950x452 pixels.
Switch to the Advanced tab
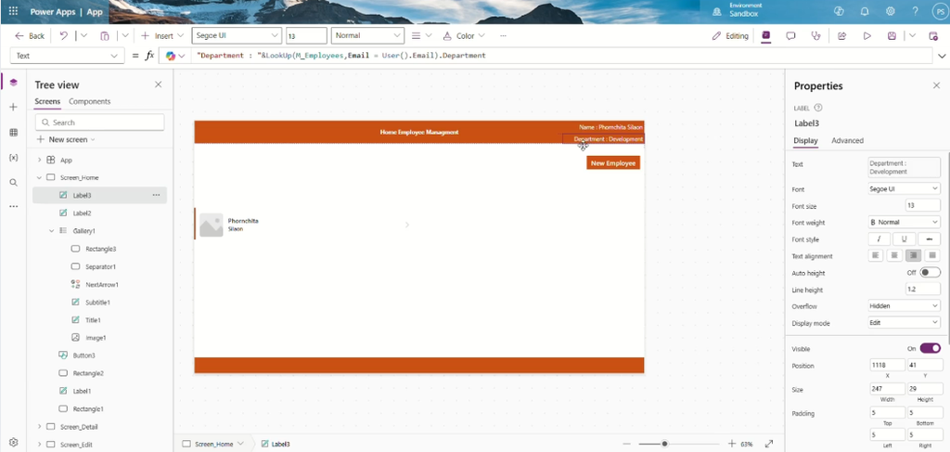click(x=847, y=140)
